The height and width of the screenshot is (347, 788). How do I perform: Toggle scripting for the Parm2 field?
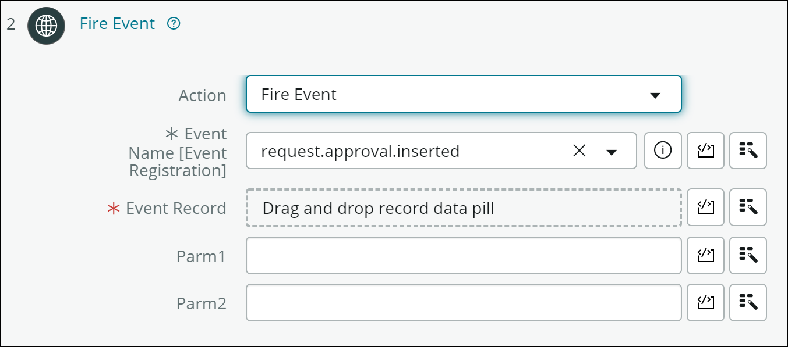(705, 302)
